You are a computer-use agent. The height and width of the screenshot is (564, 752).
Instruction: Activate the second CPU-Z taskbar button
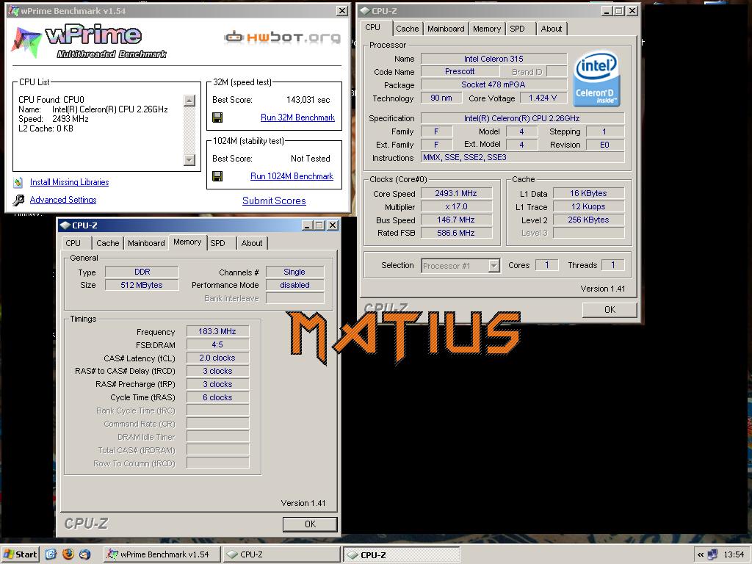[x=401, y=555]
